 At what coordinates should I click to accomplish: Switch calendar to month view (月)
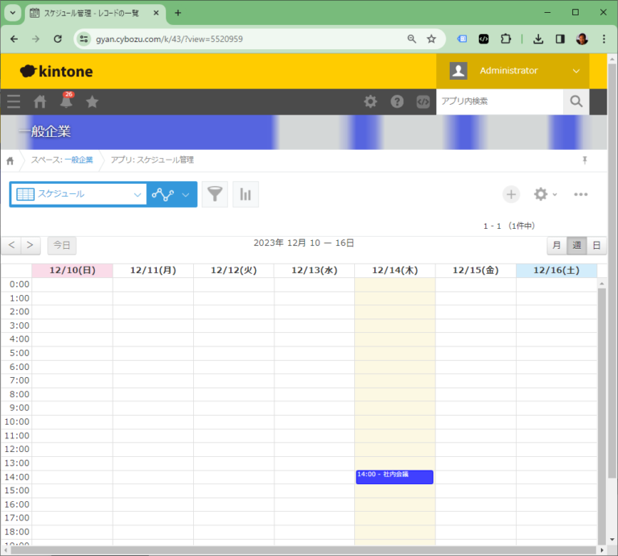(557, 245)
